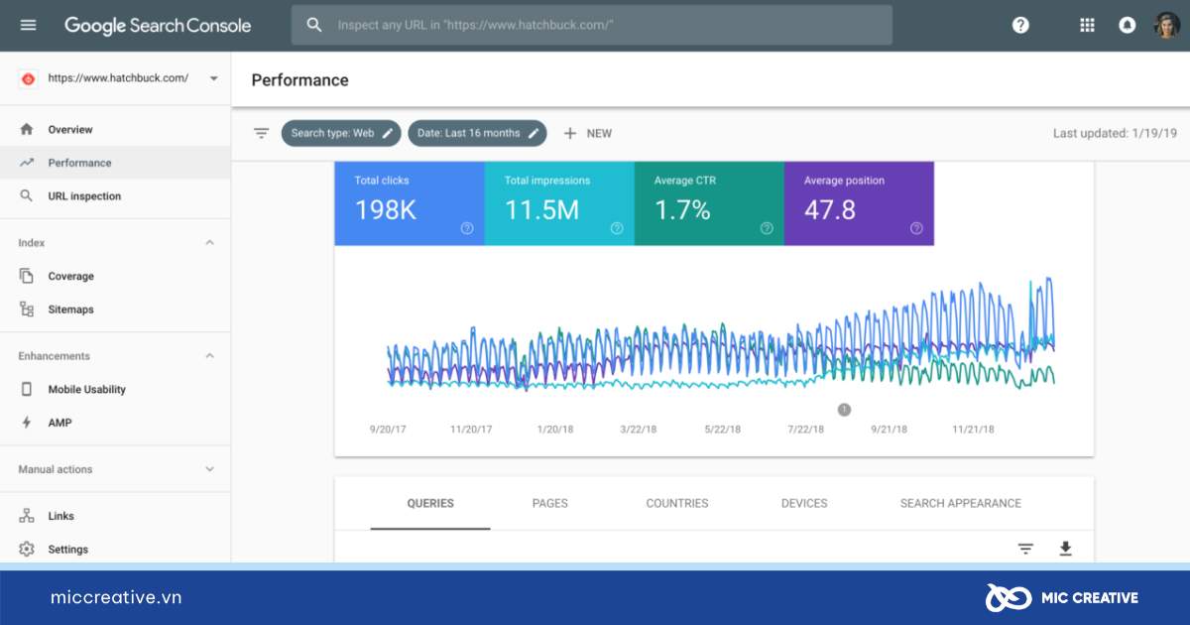Click the Google Search Console logo

(158, 26)
